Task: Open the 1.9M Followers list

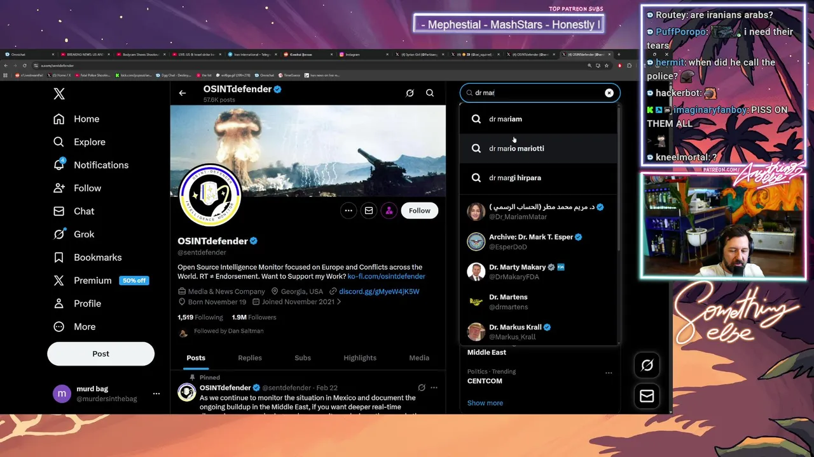Action: (254, 317)
